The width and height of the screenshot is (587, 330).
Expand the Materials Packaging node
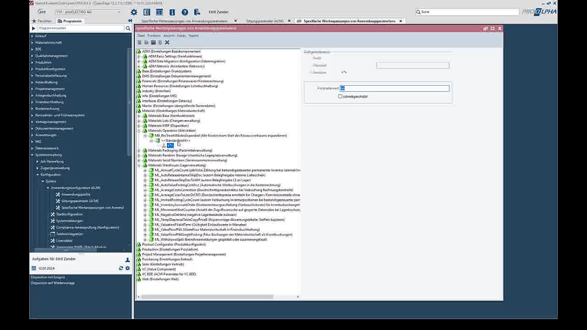tap(138, 150)
